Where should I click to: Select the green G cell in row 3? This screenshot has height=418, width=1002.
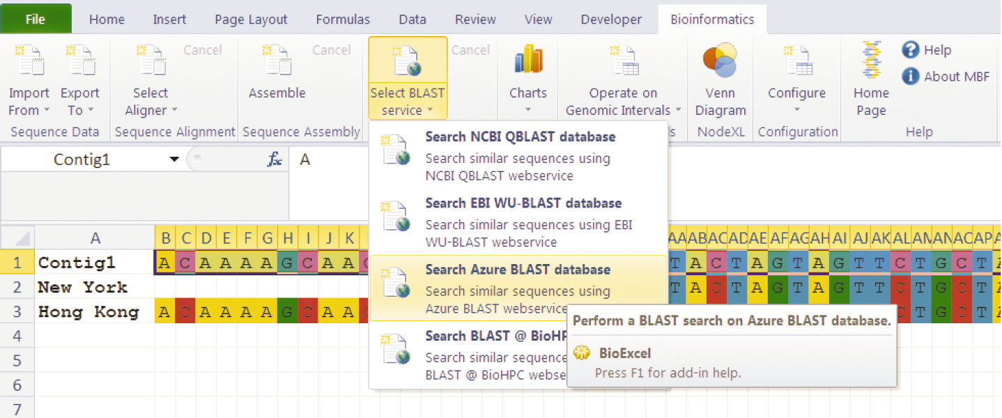[x=287, y=312]
